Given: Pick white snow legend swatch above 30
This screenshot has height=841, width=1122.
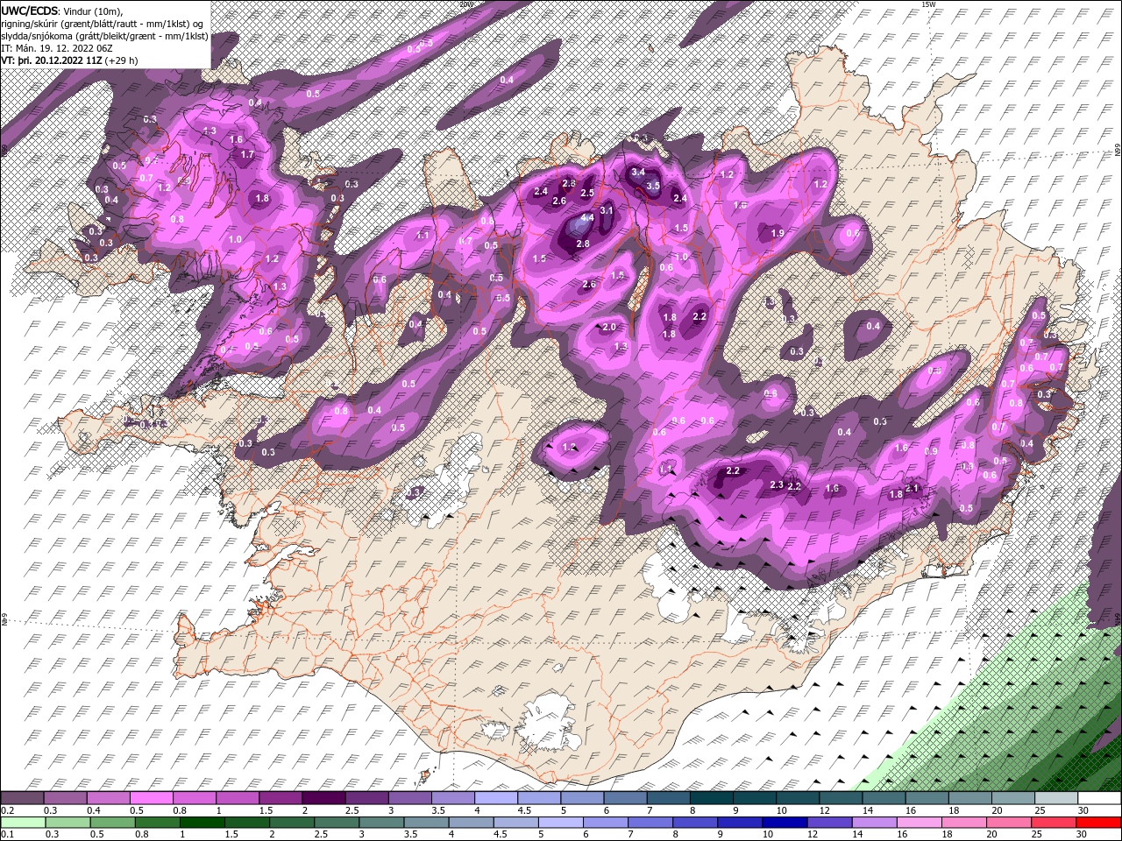Looking at the screenshot, I should point(1098,798).
